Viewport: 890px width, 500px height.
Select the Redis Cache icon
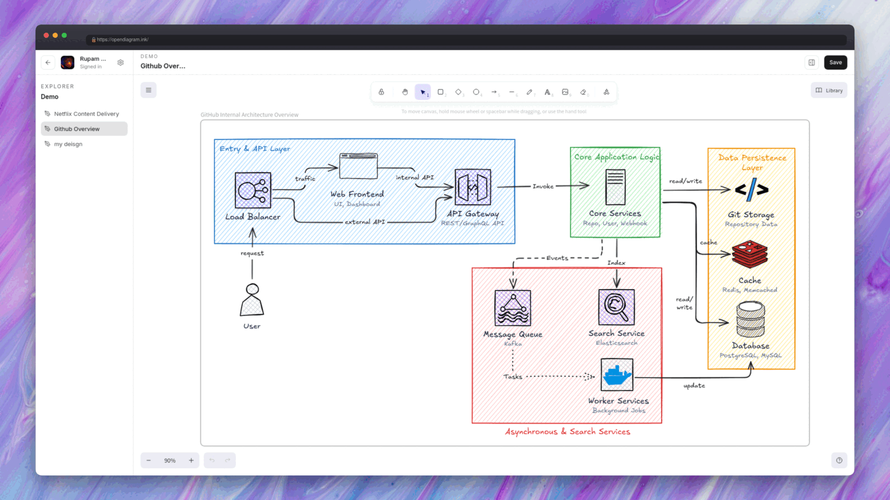point(750,254)
